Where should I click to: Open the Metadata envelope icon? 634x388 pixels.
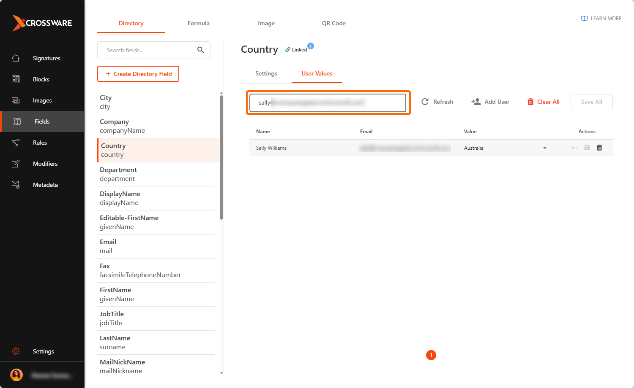[x=16, y=185]
